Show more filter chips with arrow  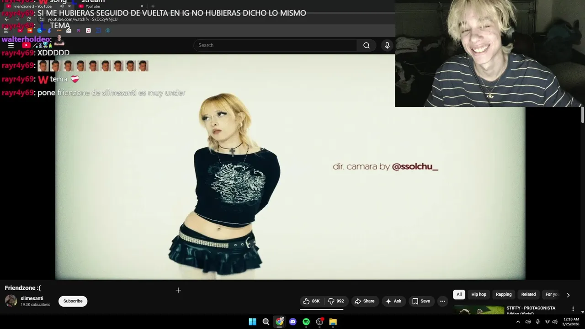coord(568,295)
